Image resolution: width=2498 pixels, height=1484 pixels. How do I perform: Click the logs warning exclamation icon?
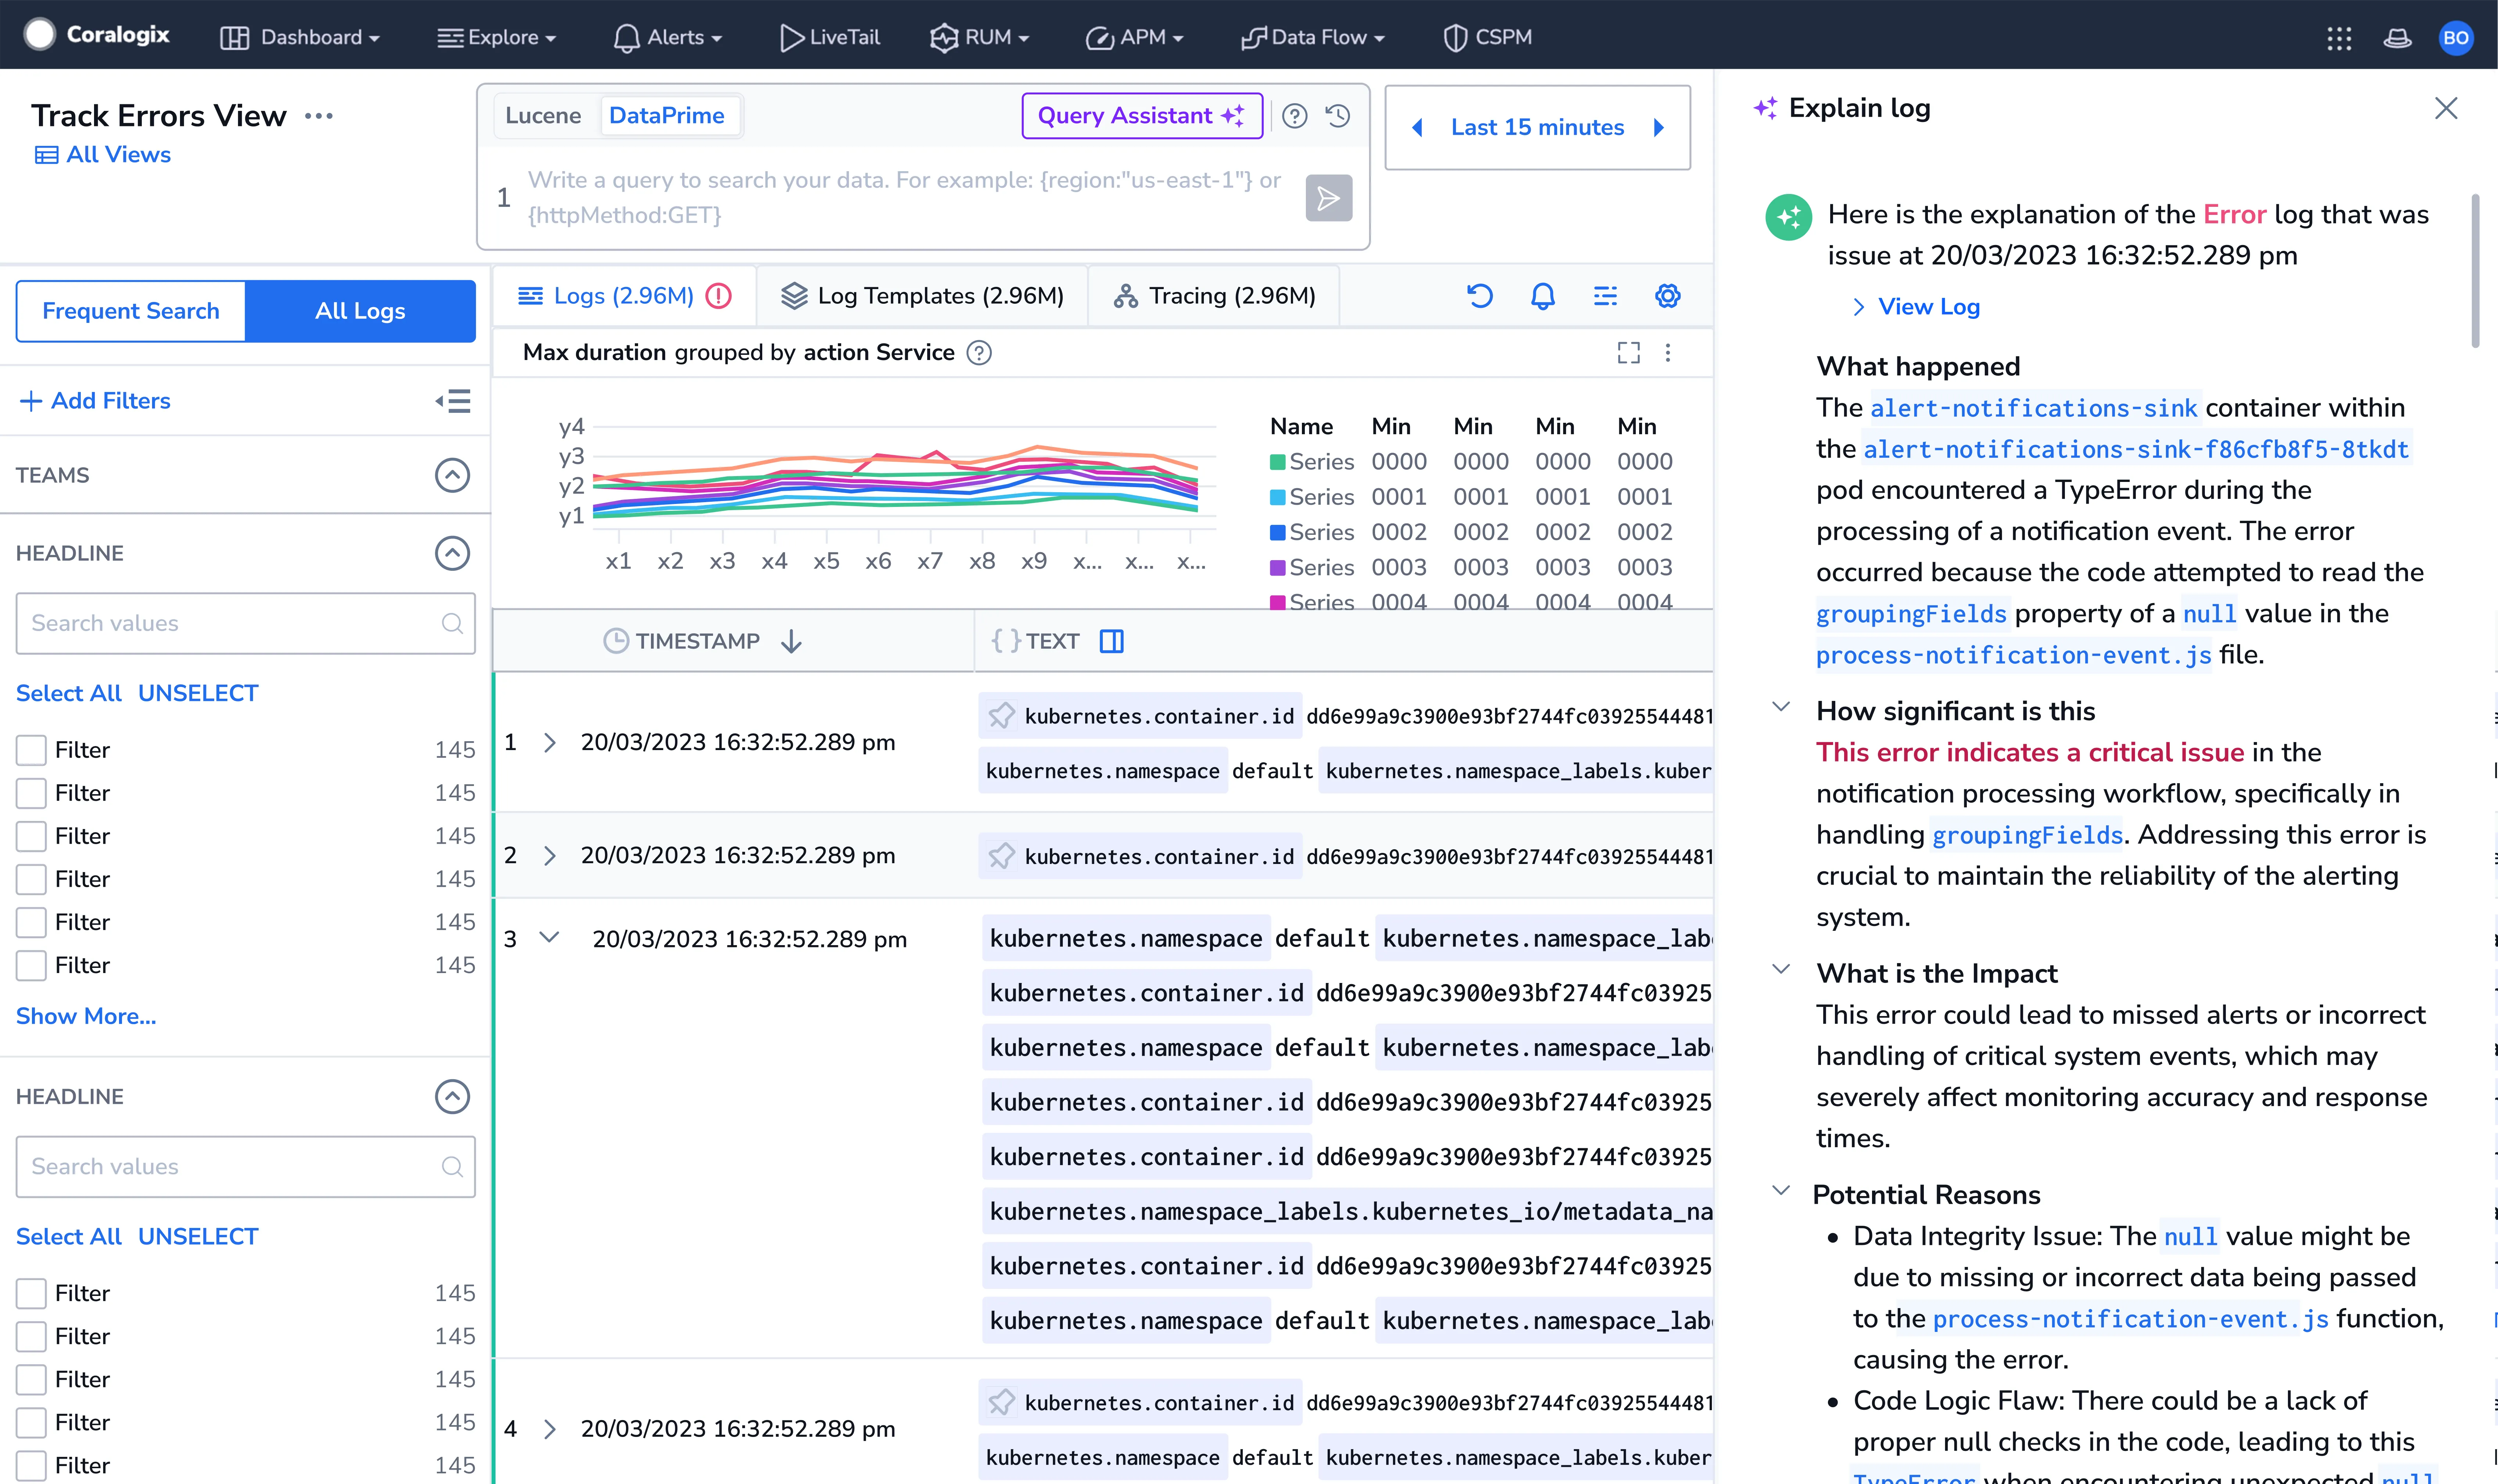click(718, 296)
